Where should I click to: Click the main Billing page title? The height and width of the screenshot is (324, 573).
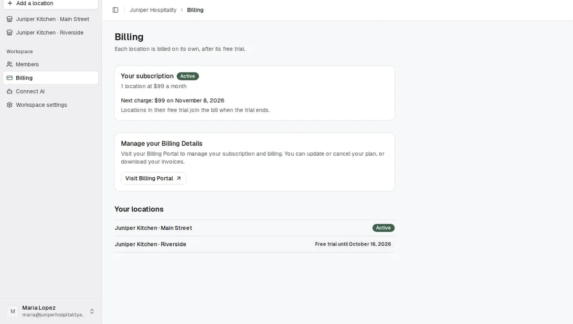tap(129, 37)
